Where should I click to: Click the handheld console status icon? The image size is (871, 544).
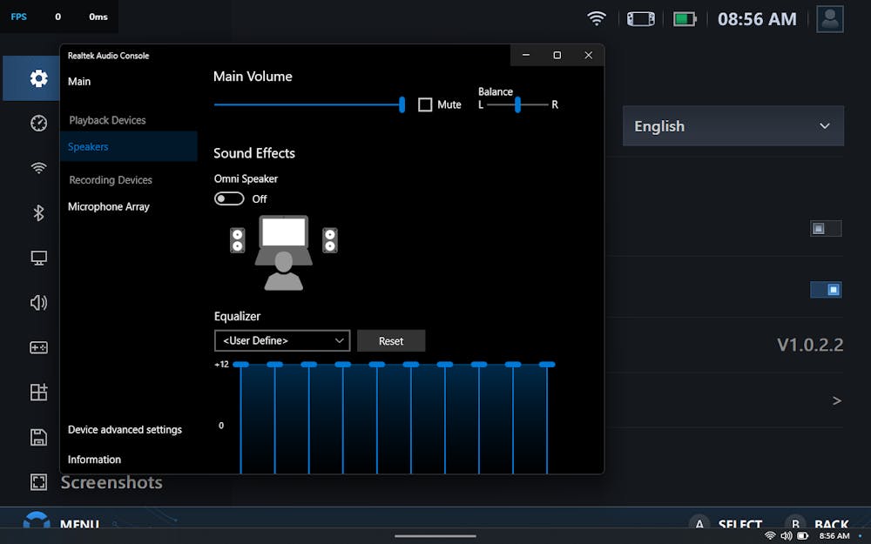tap(640, 18)
